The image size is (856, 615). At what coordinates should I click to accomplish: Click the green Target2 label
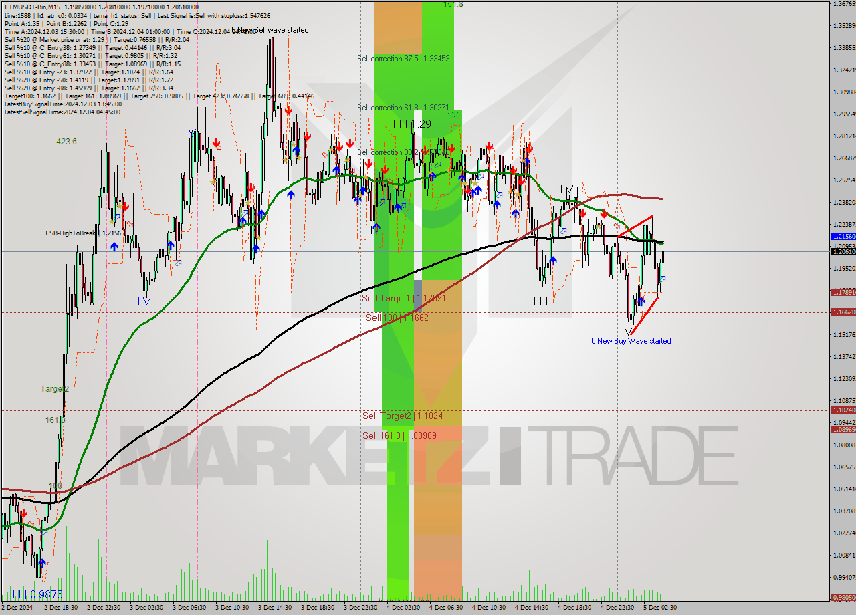click(55, 388)
